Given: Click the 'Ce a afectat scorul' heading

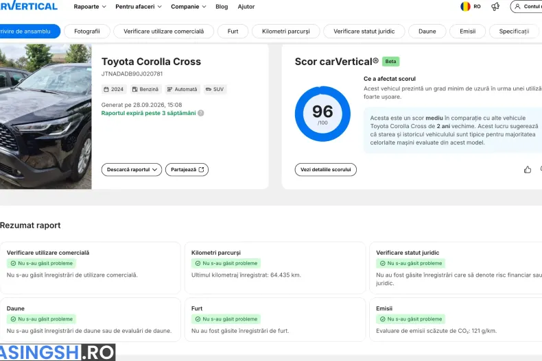Looking at the screenshot, I should [x=390, y=79].
